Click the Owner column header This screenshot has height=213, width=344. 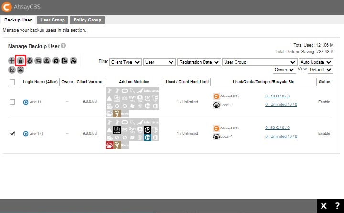pyautogui.click(x=67, y=82)
